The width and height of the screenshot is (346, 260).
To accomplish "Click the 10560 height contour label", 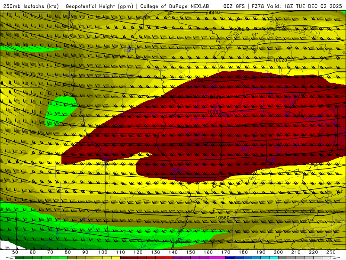I will pos(222,218).
